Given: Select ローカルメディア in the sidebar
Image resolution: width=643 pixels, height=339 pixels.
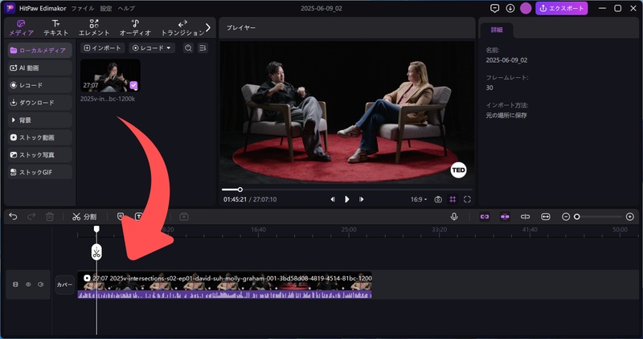Looking at the screenshot, I should point(39,51).
